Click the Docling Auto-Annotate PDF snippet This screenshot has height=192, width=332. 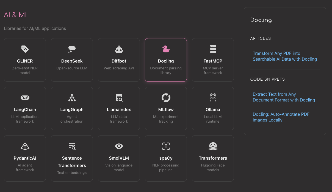[281, 117]
